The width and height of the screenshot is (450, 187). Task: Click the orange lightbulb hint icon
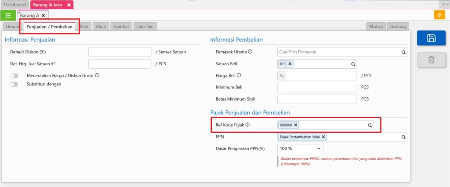click(439, 15)
